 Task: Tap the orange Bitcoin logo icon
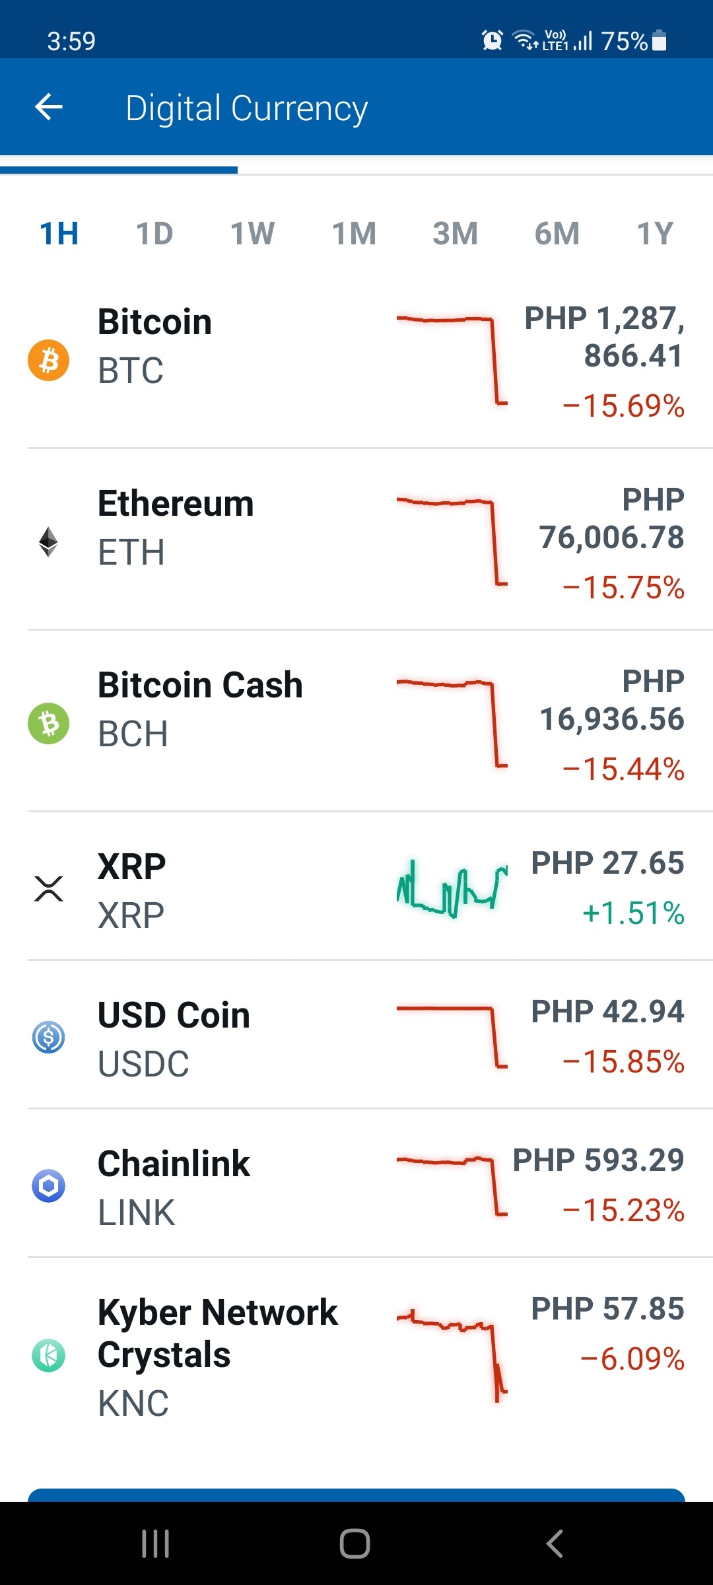pos(48,361)
